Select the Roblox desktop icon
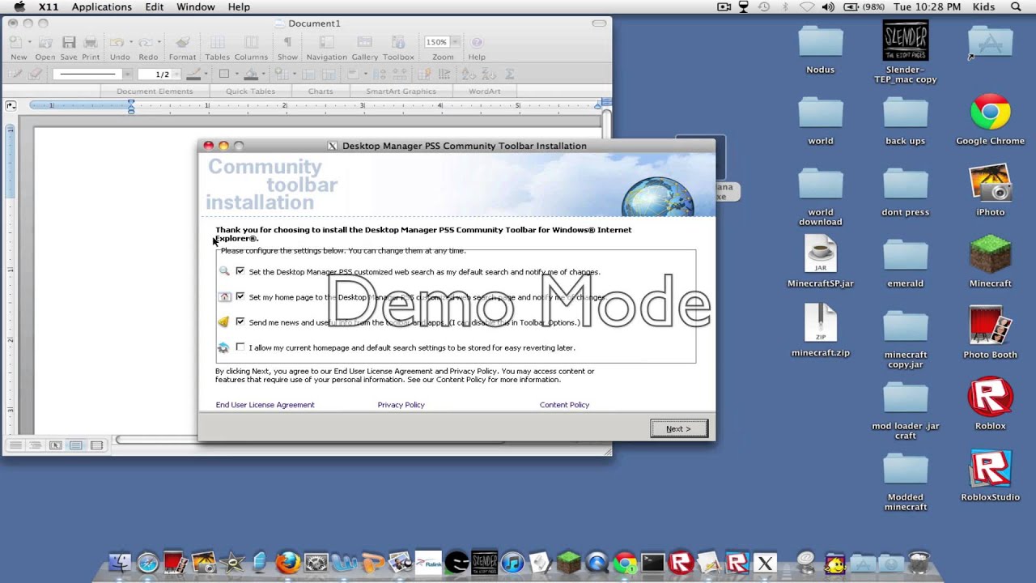Screen dimensions: 1036x583 [990, 398]
